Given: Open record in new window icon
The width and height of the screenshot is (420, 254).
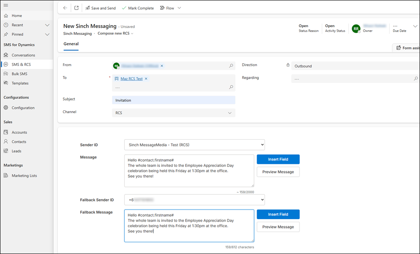Looking at the screenshot, I should pyautogui.click(x=76, y=8).
